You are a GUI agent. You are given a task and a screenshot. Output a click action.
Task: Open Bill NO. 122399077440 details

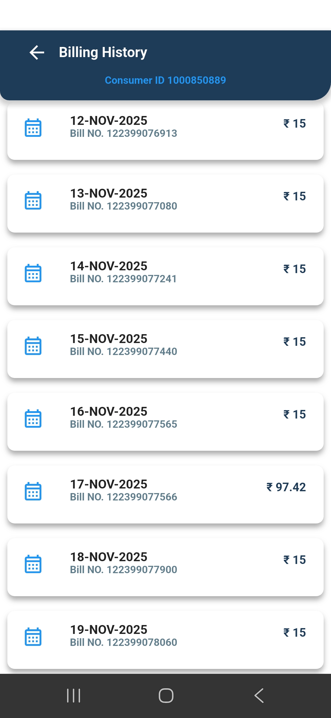[x=124, y=352]
